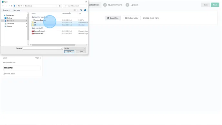Viewport: 222px width, 125px height.
Task: Sort files by Name column
Action: (34, 14)
